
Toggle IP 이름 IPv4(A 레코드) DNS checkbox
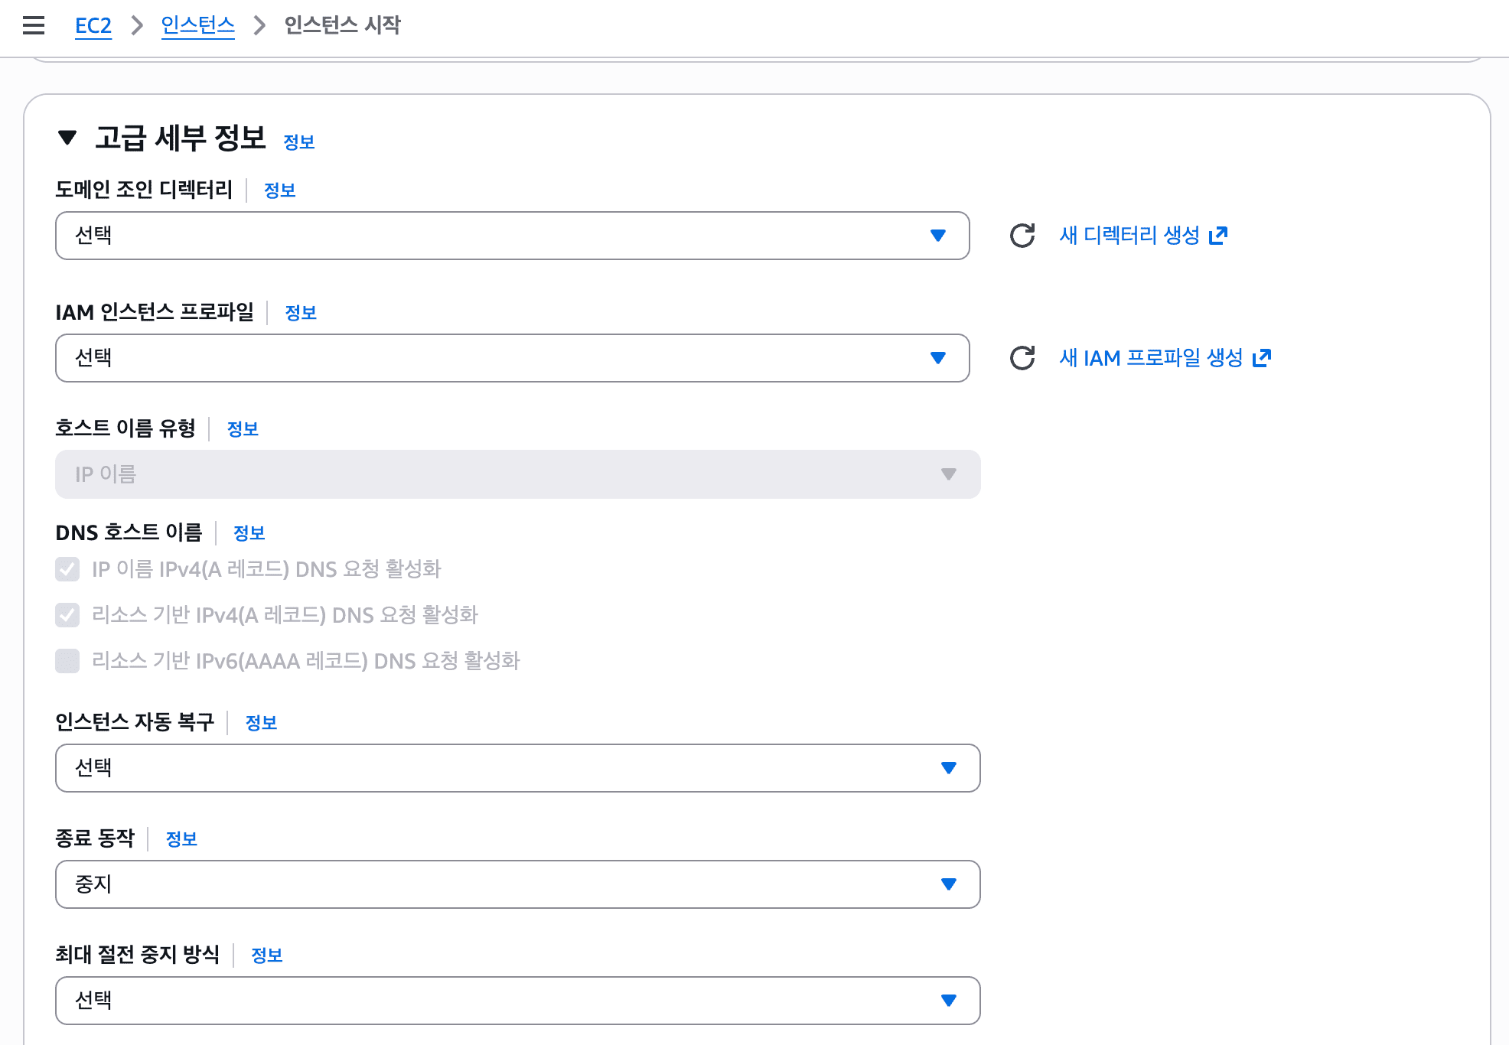[x=67, y=569]
